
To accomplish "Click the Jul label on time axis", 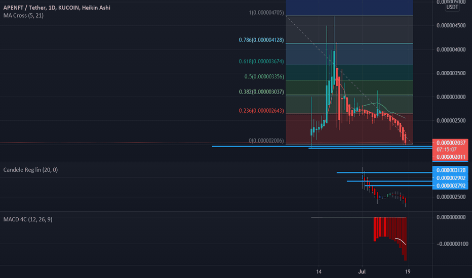I will pos(362,272).
